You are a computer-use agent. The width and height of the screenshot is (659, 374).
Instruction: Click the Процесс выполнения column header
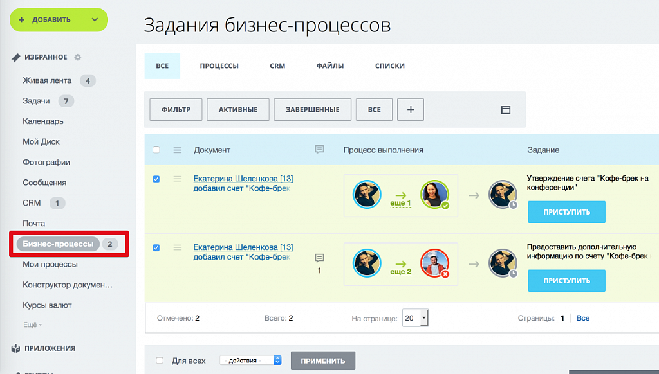pyautogui.click(x=383, y=150)
